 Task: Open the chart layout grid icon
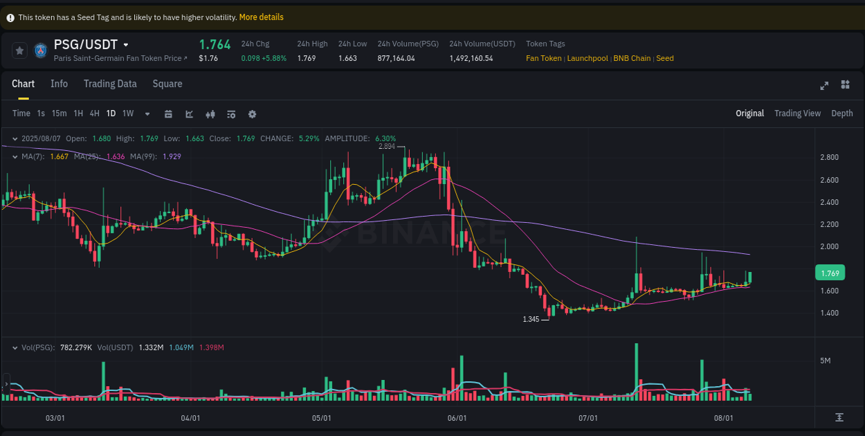pyautogui.click(x=845, y=84)
